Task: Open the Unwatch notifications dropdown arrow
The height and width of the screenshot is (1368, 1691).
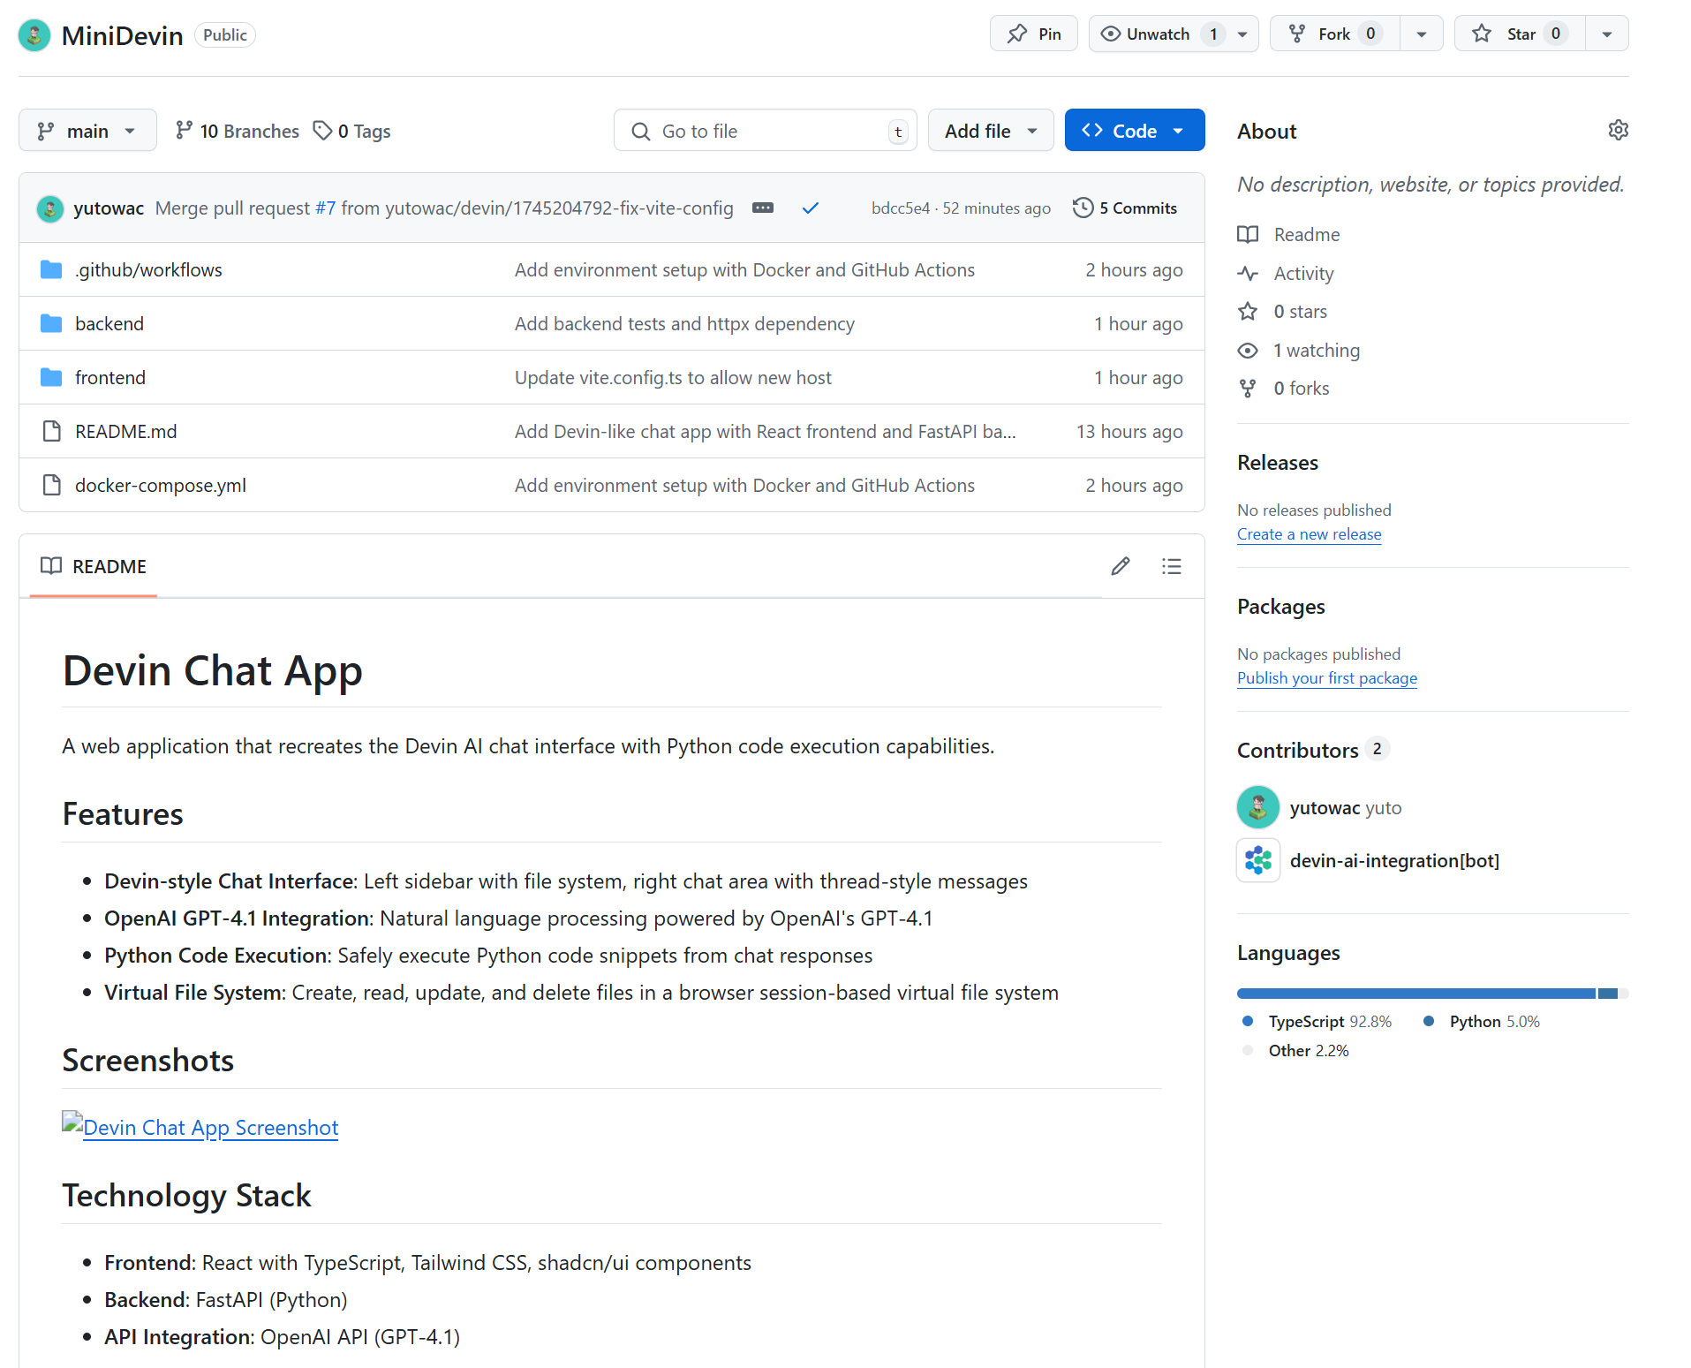Action: click(x=1242, y=34)
